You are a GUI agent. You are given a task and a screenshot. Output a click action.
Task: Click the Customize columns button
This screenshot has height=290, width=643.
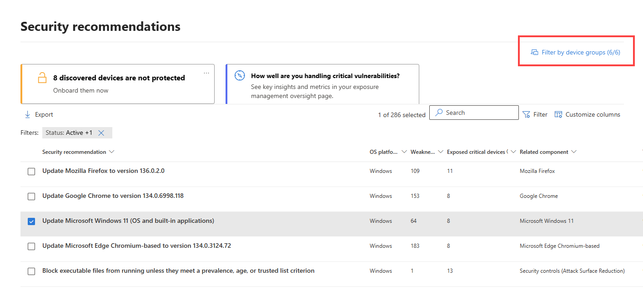[x=588, y=114]
